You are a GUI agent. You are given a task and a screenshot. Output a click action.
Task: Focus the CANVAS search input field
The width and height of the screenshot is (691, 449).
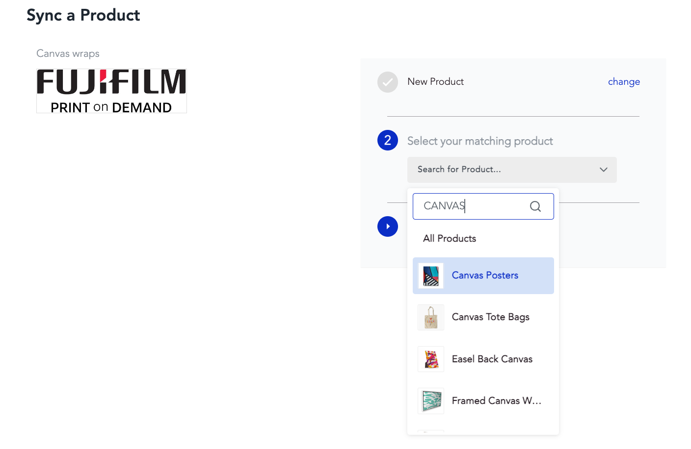click(x=483, y=206)
